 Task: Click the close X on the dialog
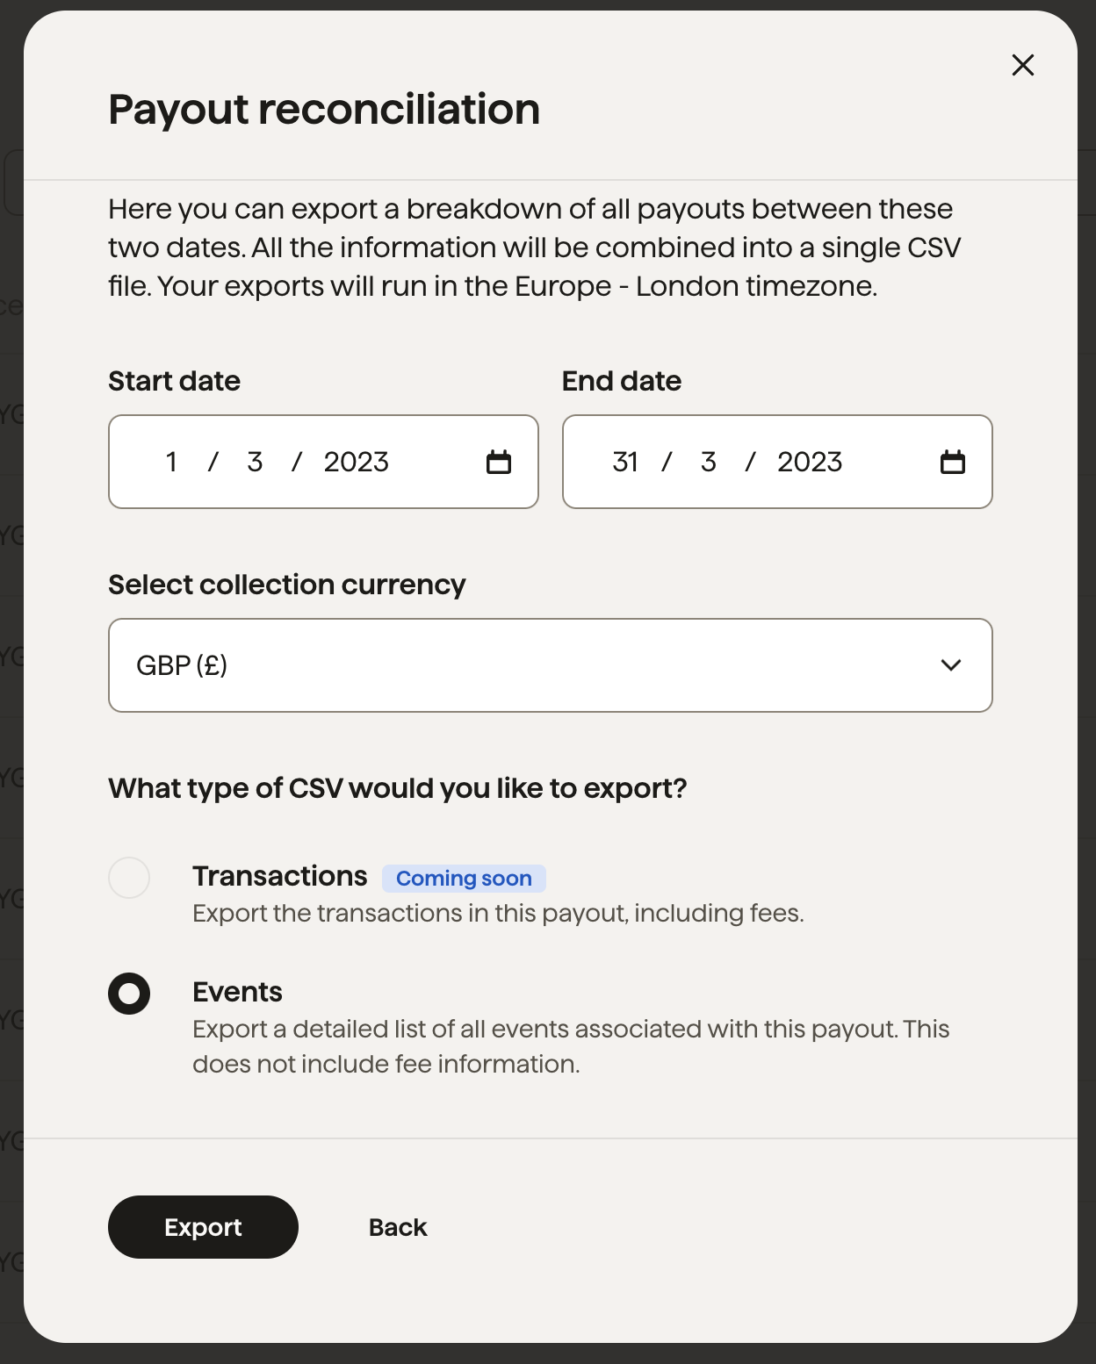click(1022, 65)
